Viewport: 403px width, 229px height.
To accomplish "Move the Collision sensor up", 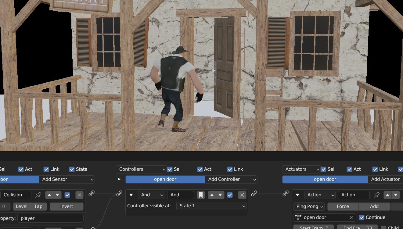I will (49, 195).
